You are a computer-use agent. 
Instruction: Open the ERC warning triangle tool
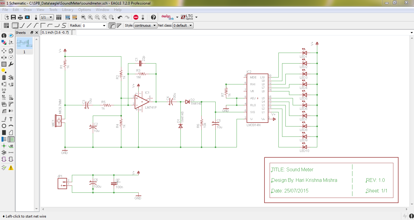tap(11, 168)
